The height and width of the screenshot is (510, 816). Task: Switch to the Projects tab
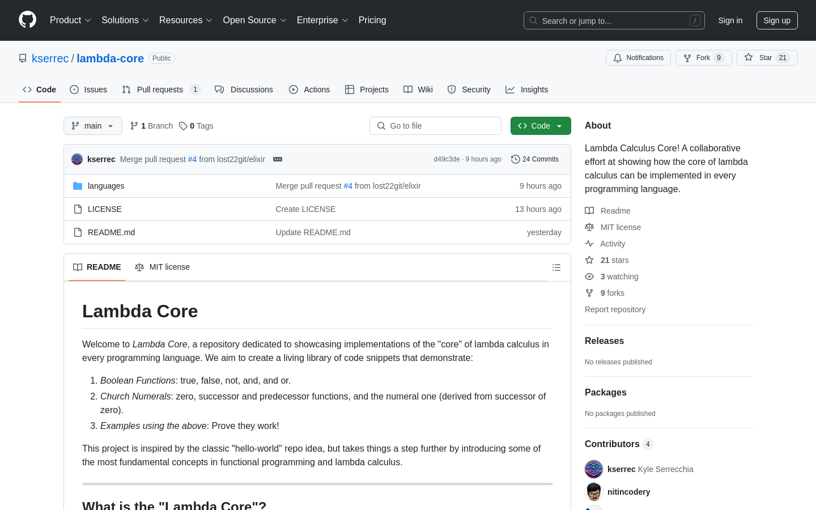[367, 90]
